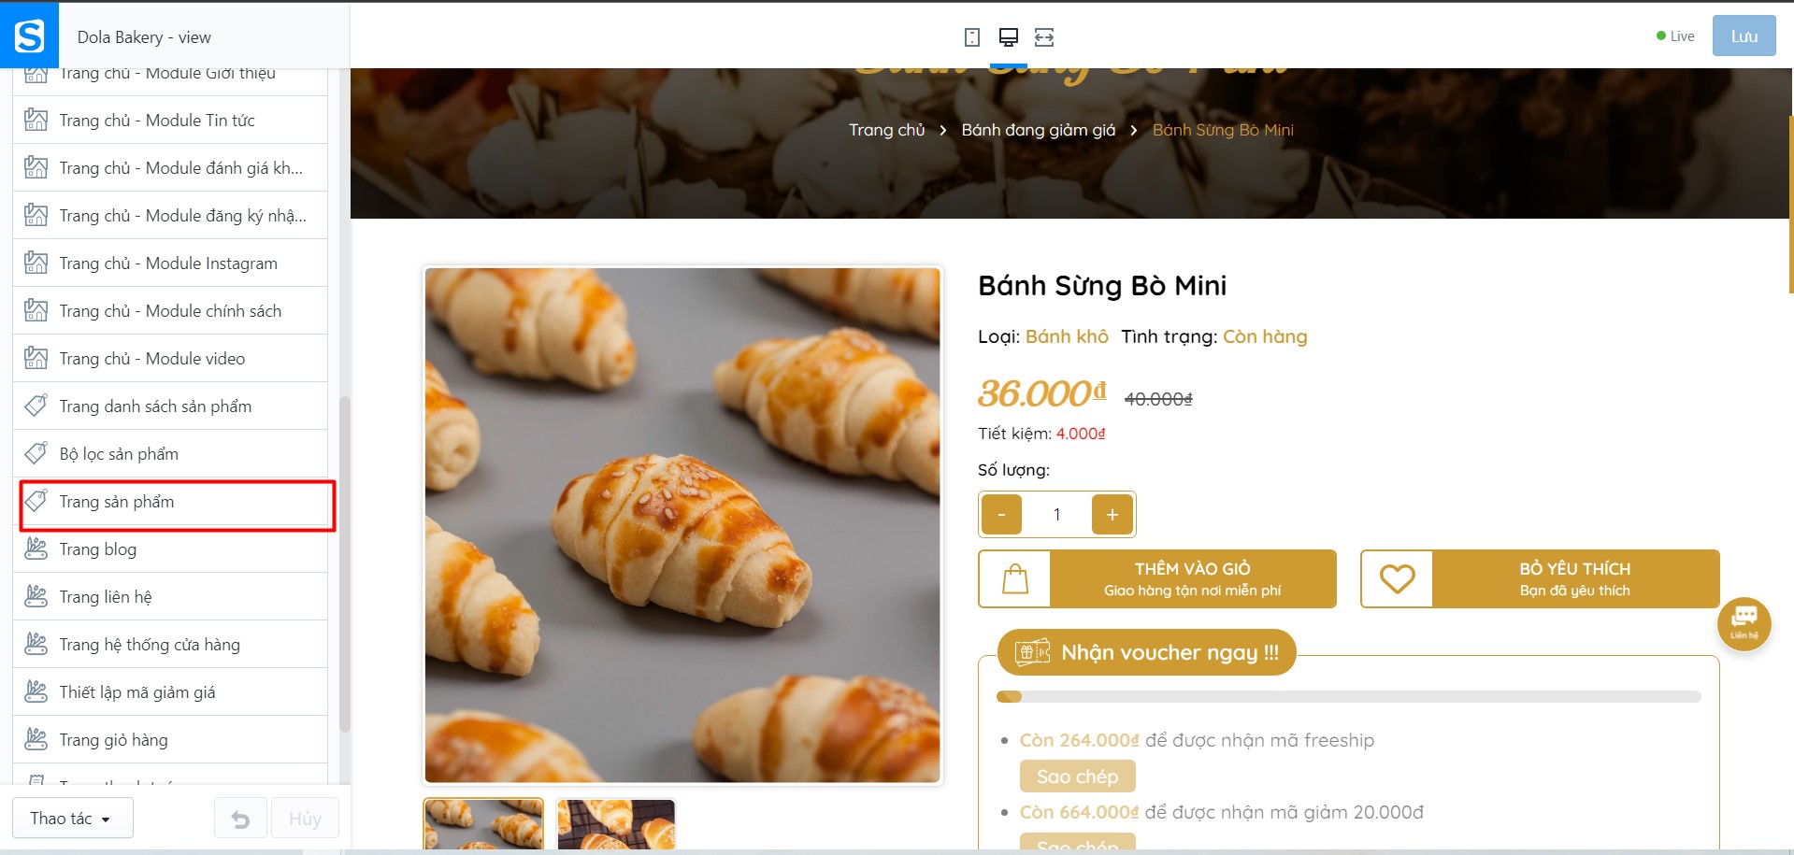The height and width of the screenshot is (855, 1794).
Task: Open the Thao tác dropdown
Action: pos(73,819)
